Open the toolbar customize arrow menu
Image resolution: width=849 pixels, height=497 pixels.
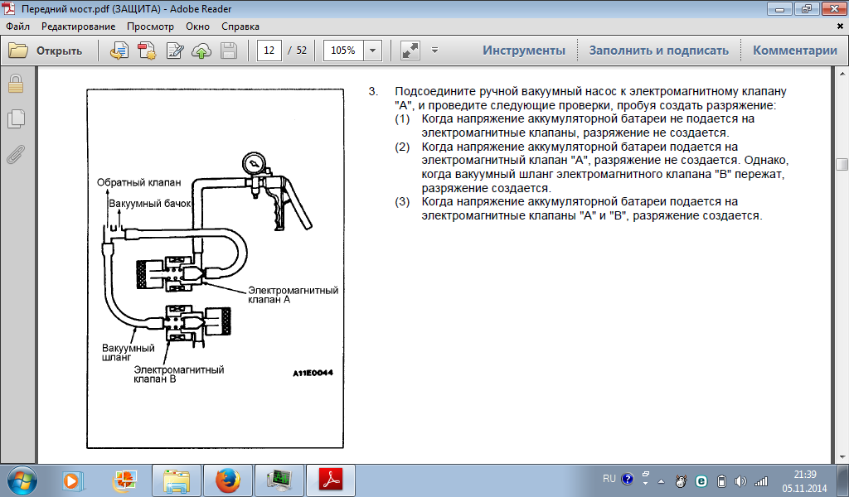point(434,51)
